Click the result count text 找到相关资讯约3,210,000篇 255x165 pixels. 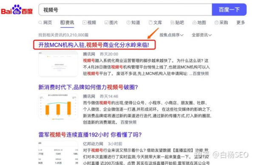click(63, 35)
